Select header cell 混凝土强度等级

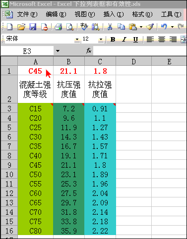click(x=35, y=89)
